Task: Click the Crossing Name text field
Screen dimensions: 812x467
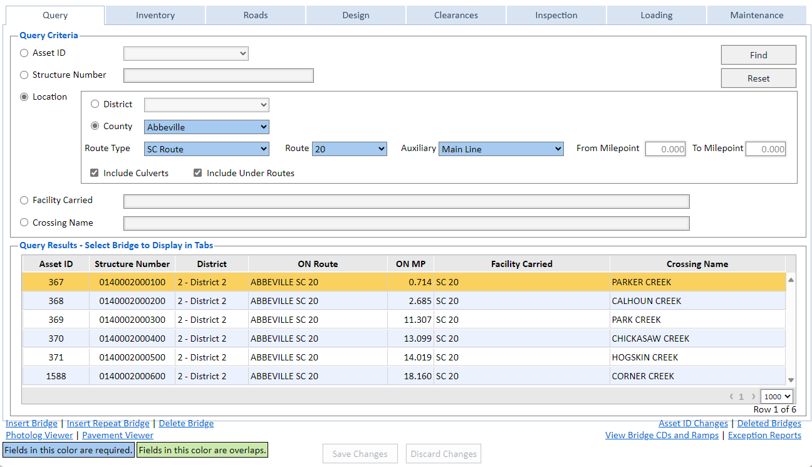Action: point(407,223)
